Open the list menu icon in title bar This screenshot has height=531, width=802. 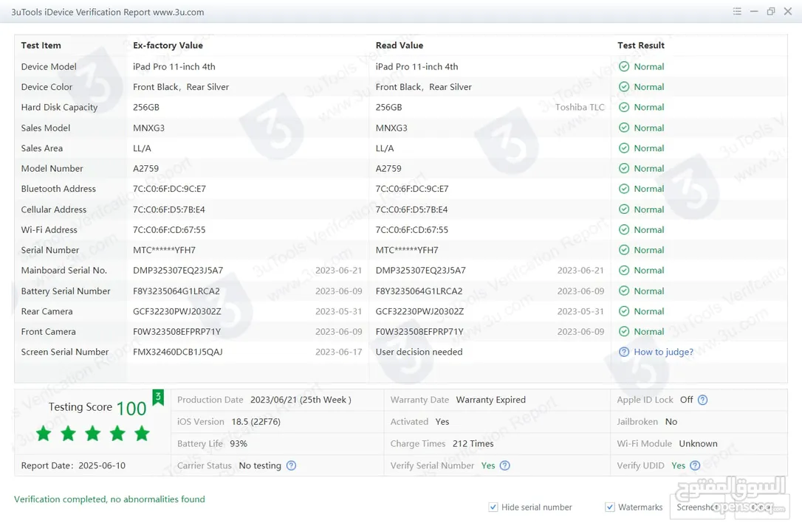[737, 11]
